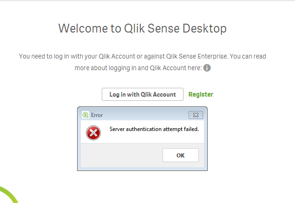Open the Register link
This screenshot has height=203, width=295.
click(x=201, y=94)
